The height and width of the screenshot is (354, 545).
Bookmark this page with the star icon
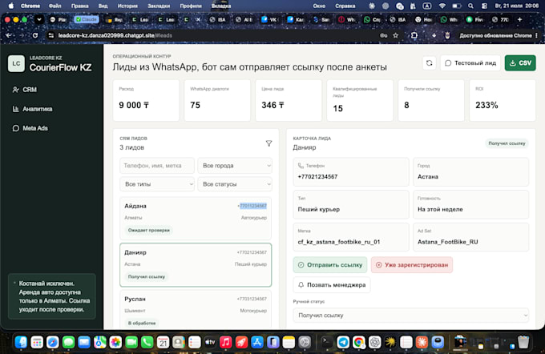point(396,35)
